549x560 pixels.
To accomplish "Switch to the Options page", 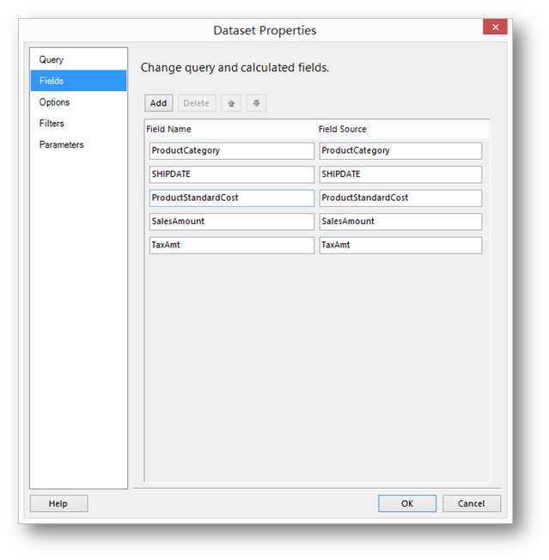I will coord(78,102).
